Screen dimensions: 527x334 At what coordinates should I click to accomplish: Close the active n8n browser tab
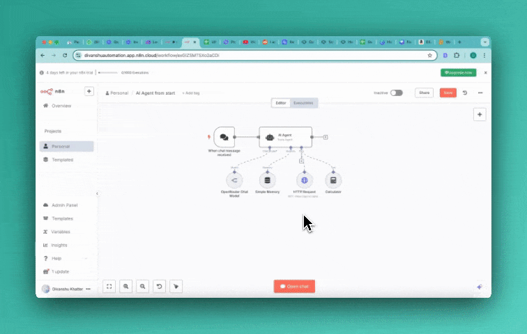[194, 42]
